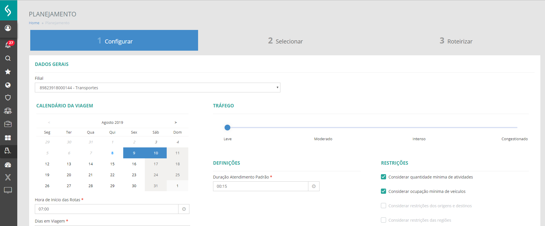Select August 15 in the calendar
Screen dimensions: 545x226
click(x=112, y=164)
